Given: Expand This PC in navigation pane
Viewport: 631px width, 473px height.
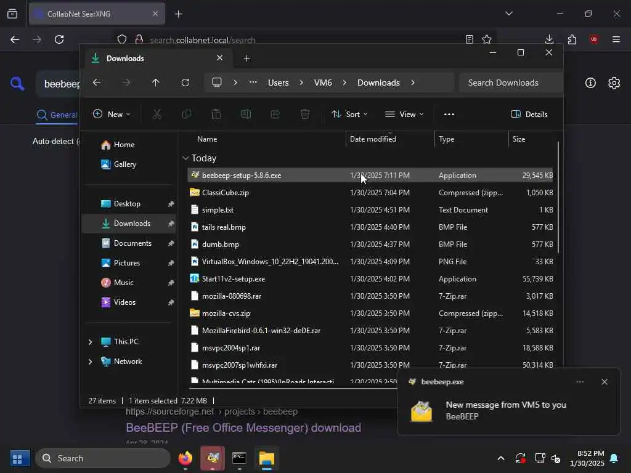Looking at the screenshot, I should [90, 342].
